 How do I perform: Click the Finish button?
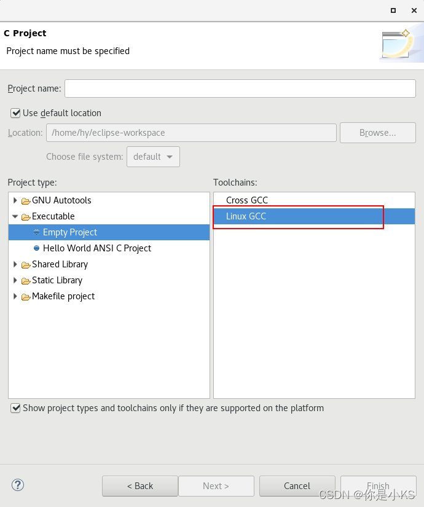(x=378, y=486)
